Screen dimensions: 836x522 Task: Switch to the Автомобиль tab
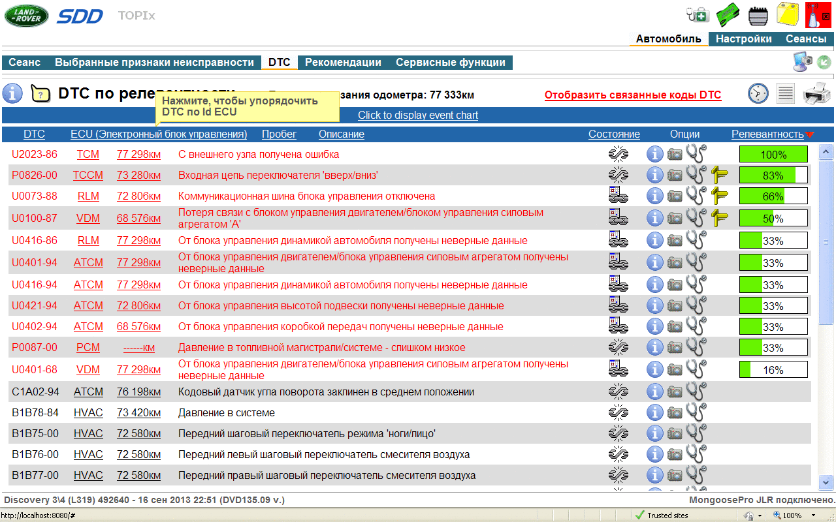click(x=669, y=39)
